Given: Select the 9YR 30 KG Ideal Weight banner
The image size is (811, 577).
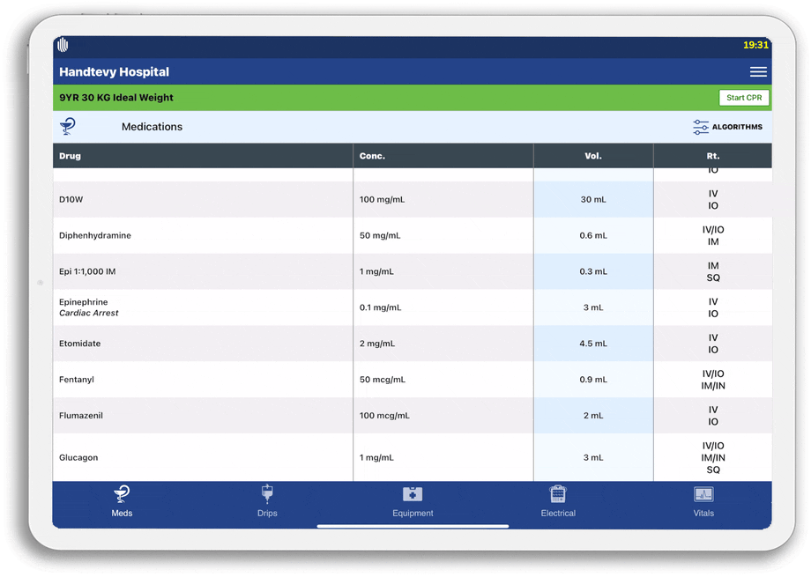Looking at the screenshot, I should click(x=116, y=98).
